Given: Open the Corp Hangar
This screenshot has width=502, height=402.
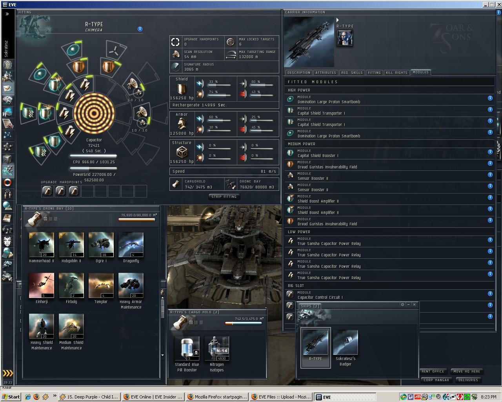Looking at the screenshot, I should (436, 380).
